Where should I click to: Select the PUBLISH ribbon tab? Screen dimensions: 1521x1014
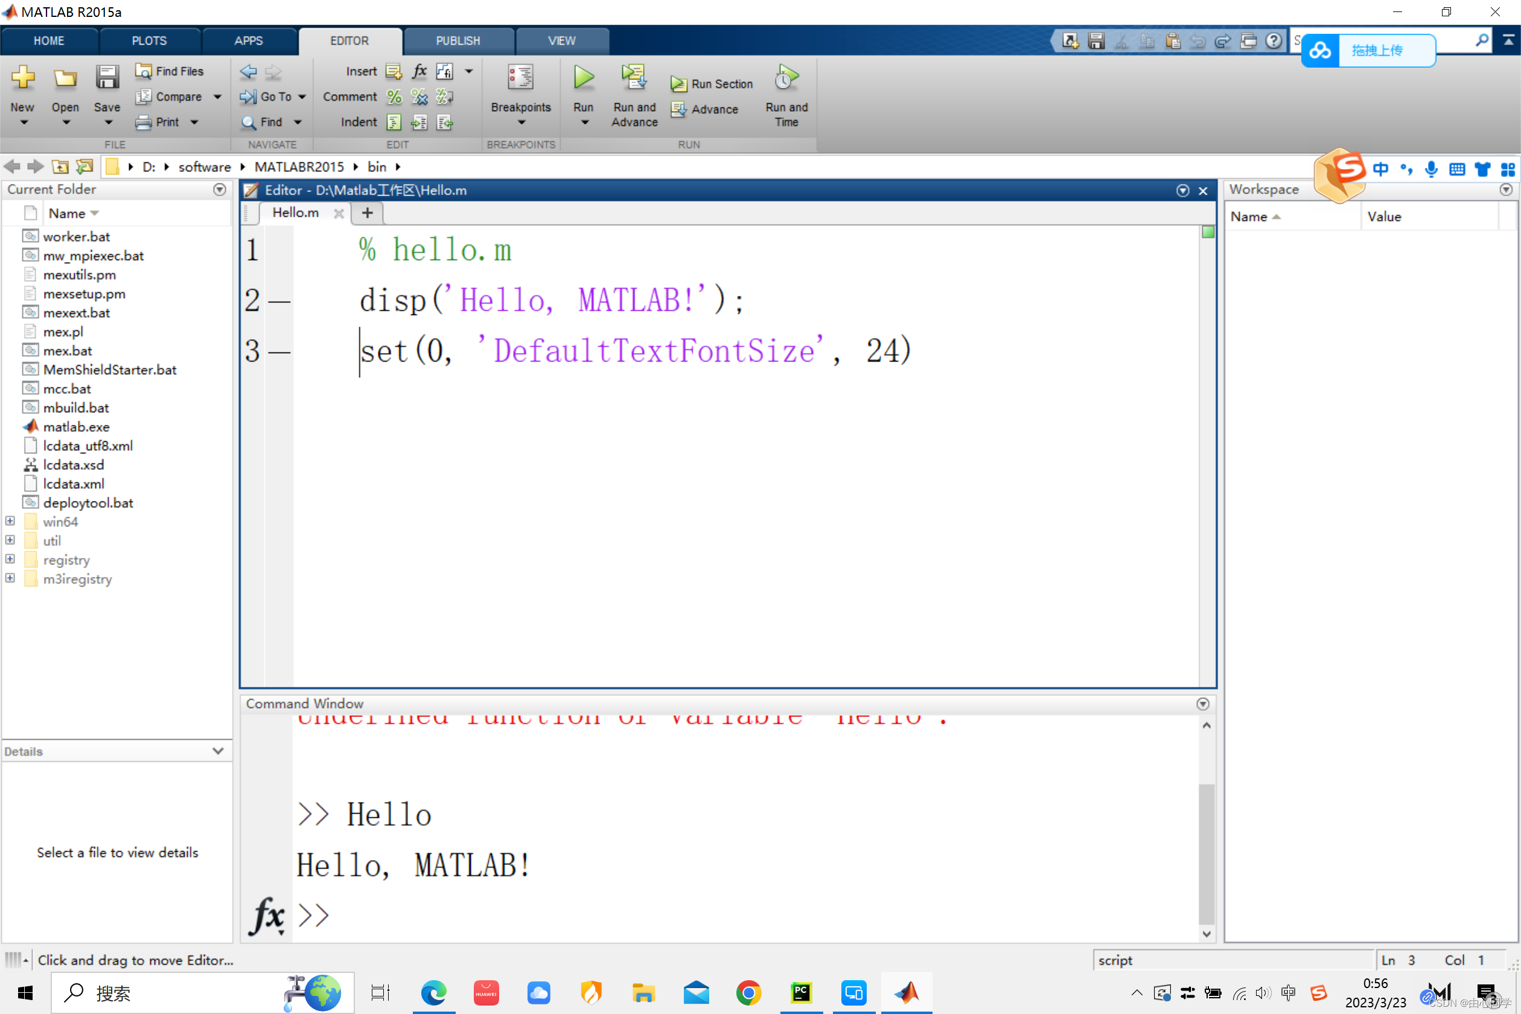(x=456, y=41)
